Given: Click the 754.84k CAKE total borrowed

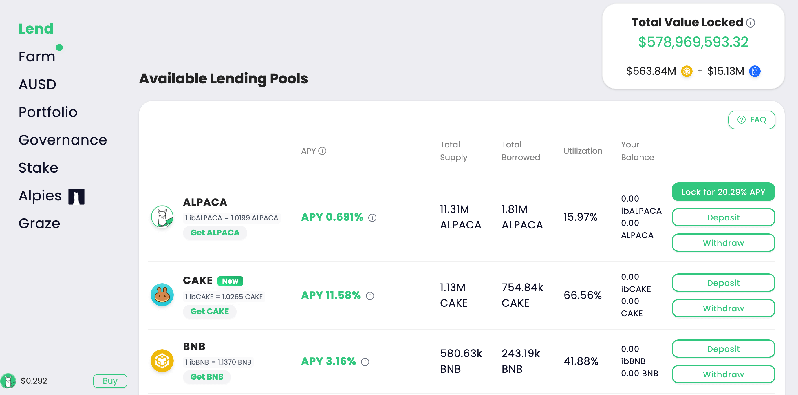Looking at the screenshot, I should pyautogui.click(x=522, y=295).
